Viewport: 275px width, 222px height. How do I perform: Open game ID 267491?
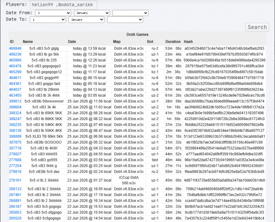pyautogui.click(x=15, y=195)
